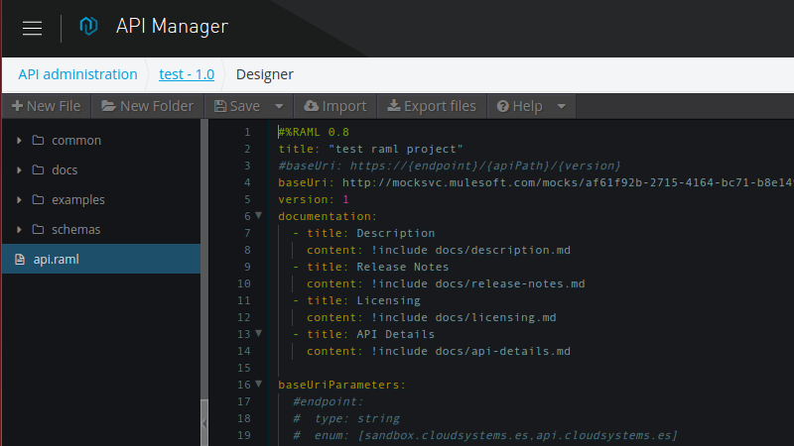Click the title "test raml project" line

click(370, 150)
